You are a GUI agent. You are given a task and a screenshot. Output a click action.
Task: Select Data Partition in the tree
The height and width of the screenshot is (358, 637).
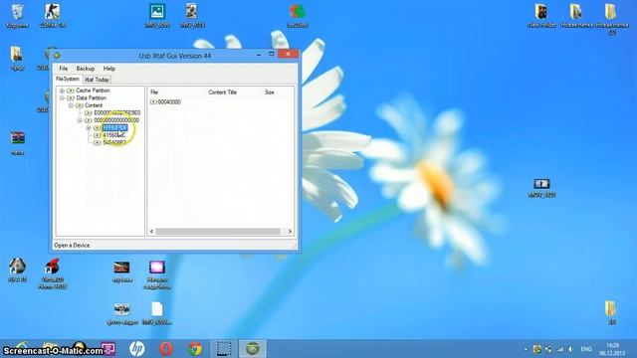(x=91, y=97)
